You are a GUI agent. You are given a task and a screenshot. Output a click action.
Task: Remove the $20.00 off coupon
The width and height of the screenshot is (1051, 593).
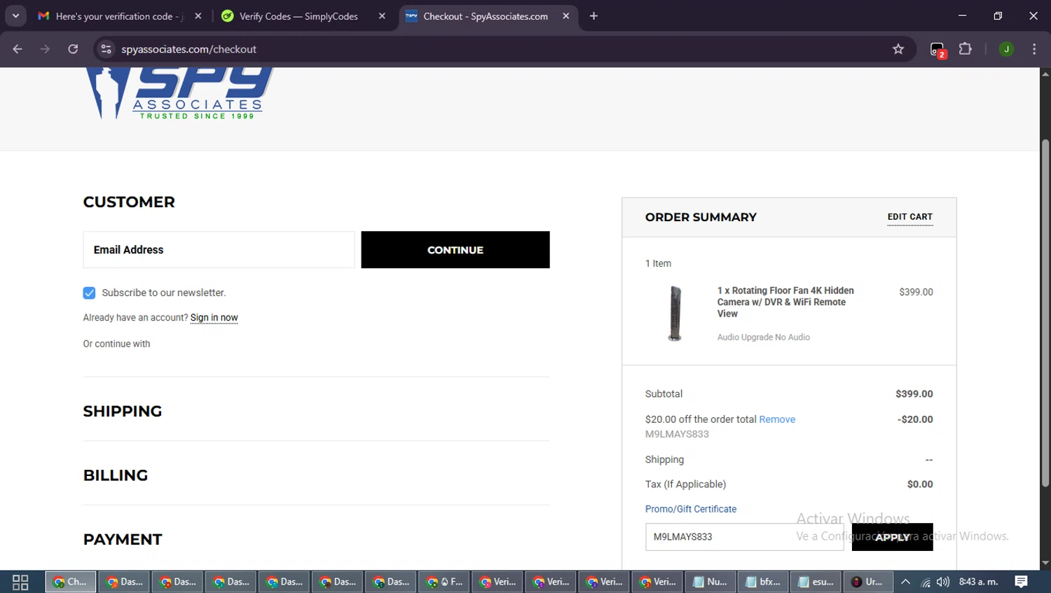click(777, 419)
